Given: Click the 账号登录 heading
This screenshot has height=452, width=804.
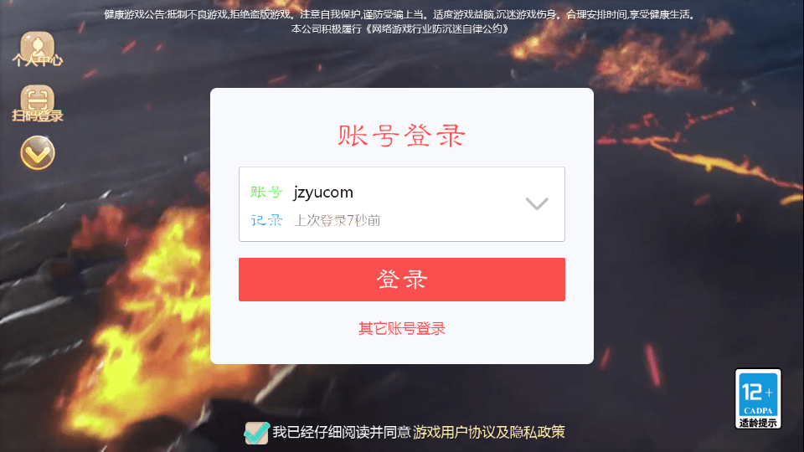Looking at the screenshot, I should coord(401,136).
